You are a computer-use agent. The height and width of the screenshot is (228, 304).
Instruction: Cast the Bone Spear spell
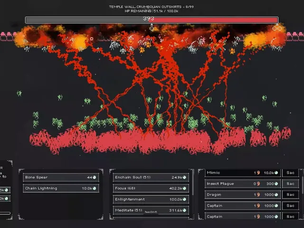[61, 177]
